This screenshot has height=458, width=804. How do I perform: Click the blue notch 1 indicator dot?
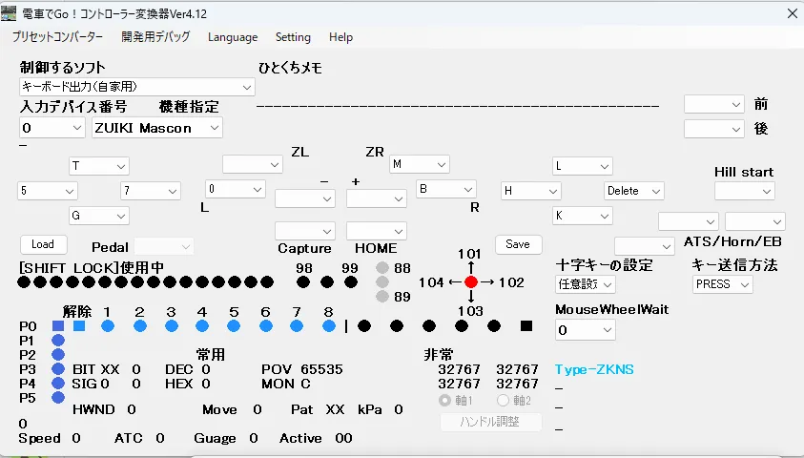(108, 326)
